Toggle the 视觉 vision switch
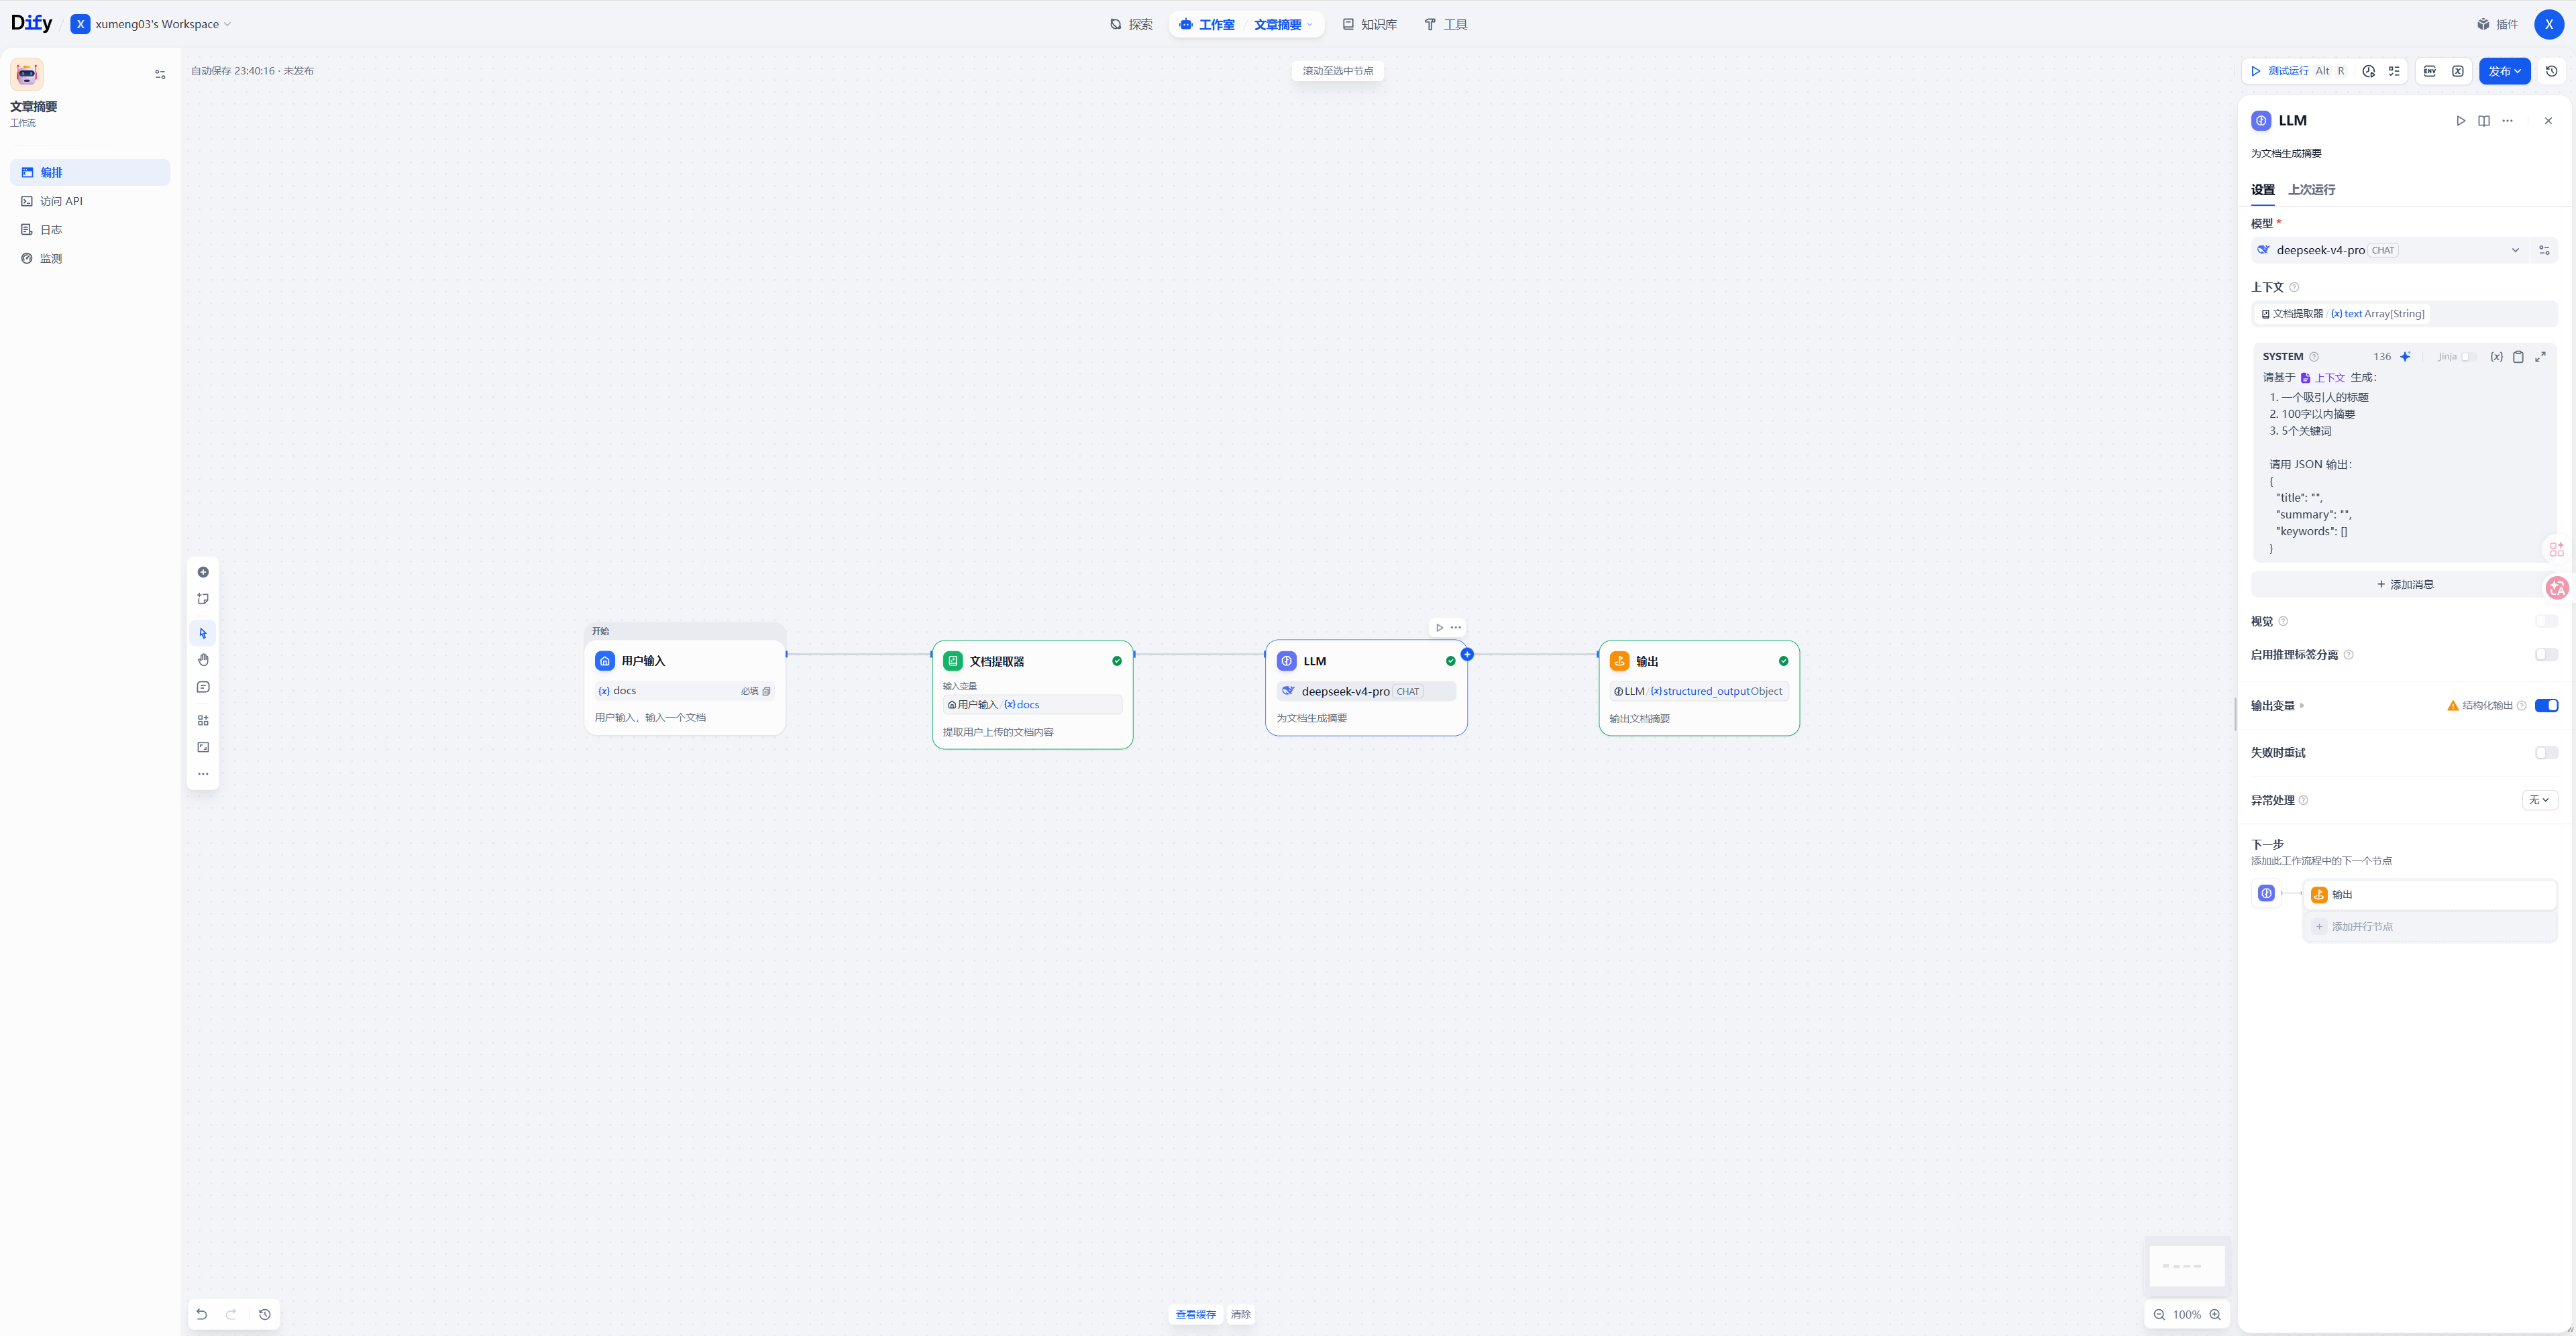Viewport: 2576px width, 1336px height. 2546,621
